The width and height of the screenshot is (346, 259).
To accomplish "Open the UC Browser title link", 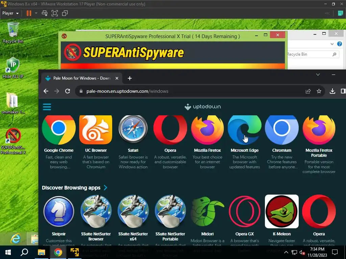I will pos(96,150).
